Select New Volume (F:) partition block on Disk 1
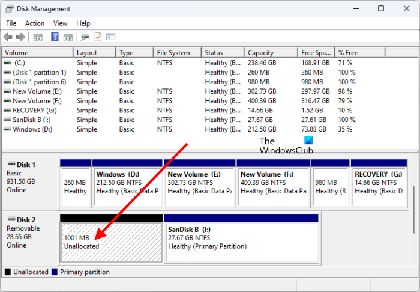420x292 pixels. pos(273,183)
